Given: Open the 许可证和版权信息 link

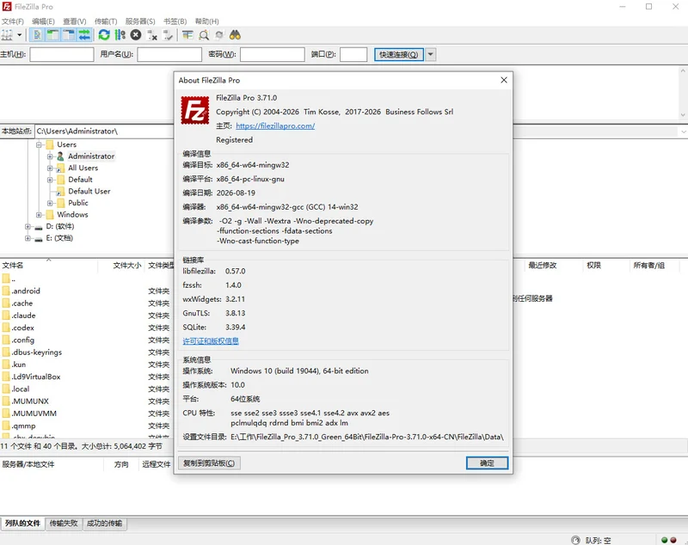Looking at the screenshot, I should click(x=211, y=341).
